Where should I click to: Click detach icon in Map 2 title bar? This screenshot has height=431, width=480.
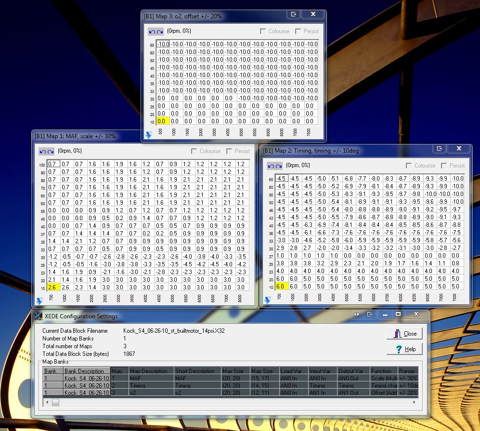439,149
